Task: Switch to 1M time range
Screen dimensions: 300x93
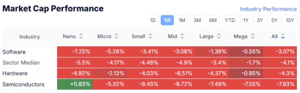Action: coord(182,20)
